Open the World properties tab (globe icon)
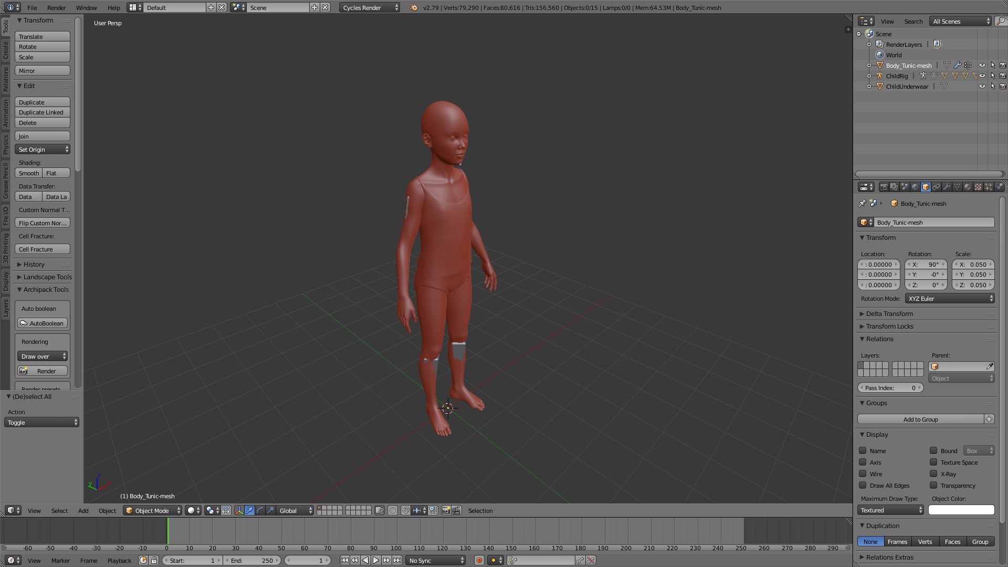The image size is (1008, 567). coord(915,187)
